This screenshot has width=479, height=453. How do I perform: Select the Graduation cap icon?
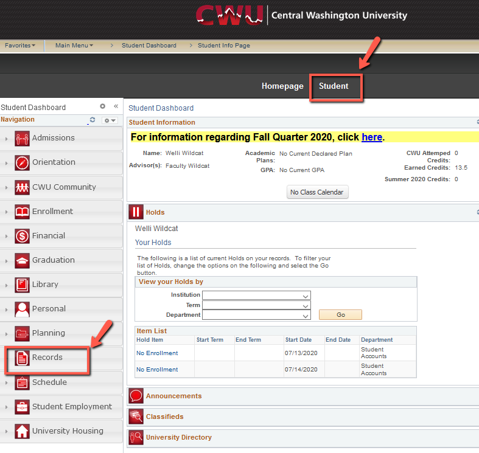click(23, 260)
